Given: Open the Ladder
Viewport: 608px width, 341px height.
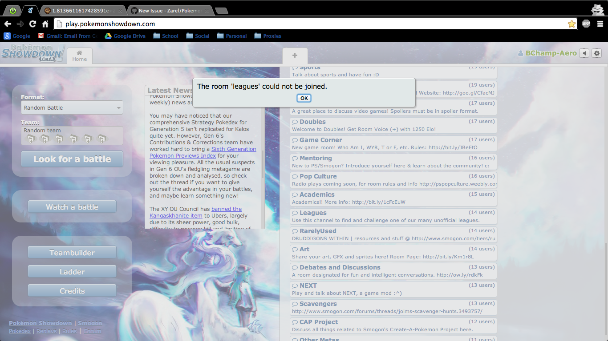Looking at the screenshot, I should click(x=72, y=272).
